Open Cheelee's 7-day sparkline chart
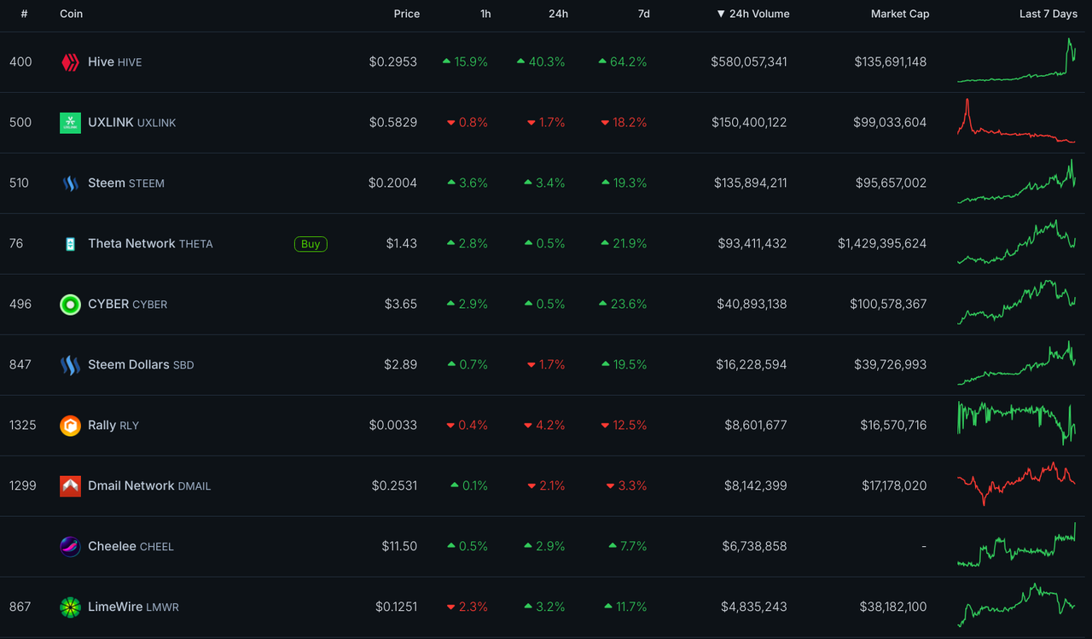The image size is (1092, 639). tap(1017, 545)
